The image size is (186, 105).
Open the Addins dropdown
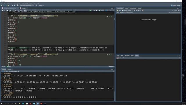pyautogui.click(x=41, y=5)
